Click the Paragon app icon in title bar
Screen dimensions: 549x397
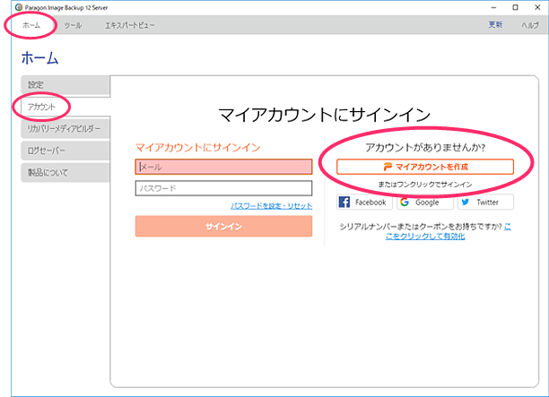point(19,7)
